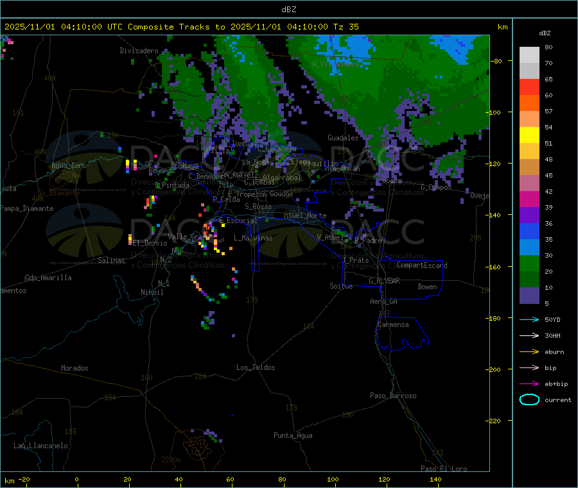Click the '2200m' elevation label near volcano
578x488 pixels.
pyautogui.click(x=171, y=460)
